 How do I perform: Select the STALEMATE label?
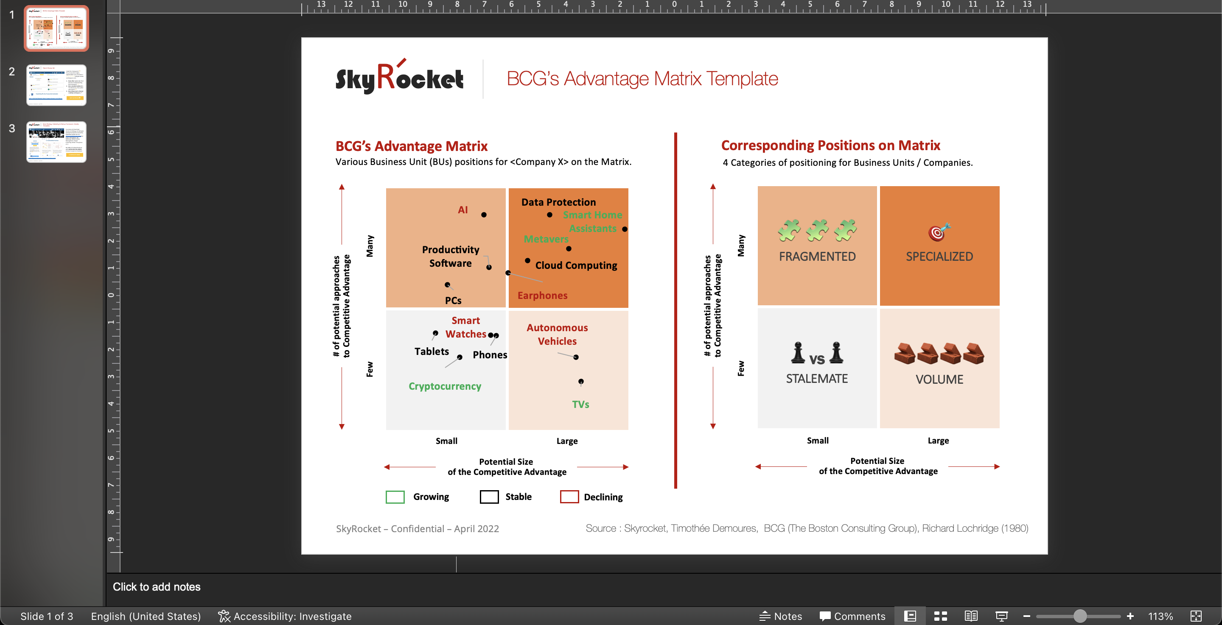tap(816, 379)
